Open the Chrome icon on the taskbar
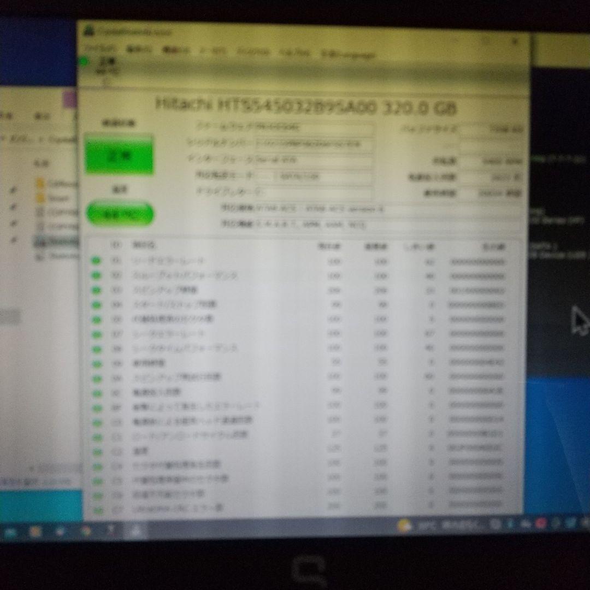This screenshot has height=590, width=590. pos(86,531)
